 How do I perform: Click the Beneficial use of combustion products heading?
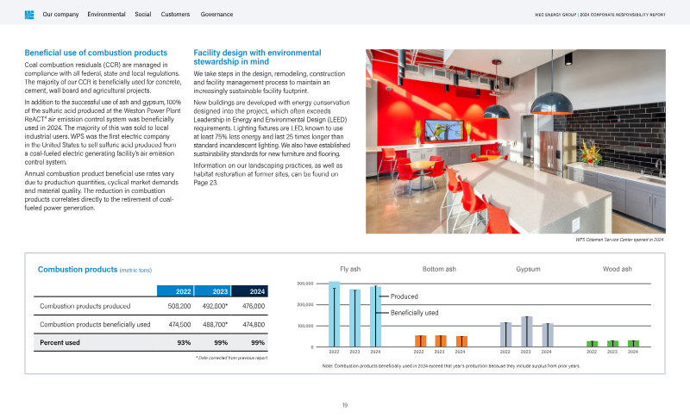pos(96,53)
